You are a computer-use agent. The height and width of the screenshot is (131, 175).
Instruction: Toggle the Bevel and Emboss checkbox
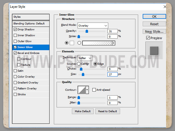15,53
